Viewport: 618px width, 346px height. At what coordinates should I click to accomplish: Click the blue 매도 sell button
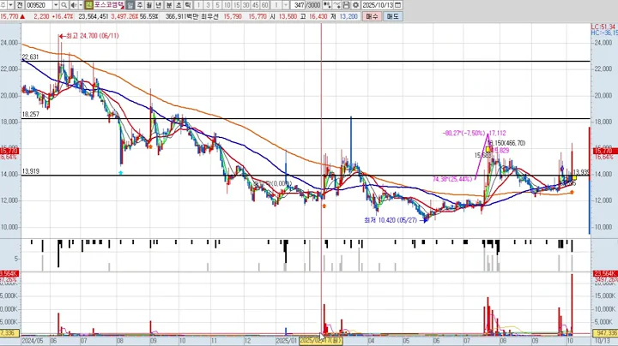coord(392,16)
